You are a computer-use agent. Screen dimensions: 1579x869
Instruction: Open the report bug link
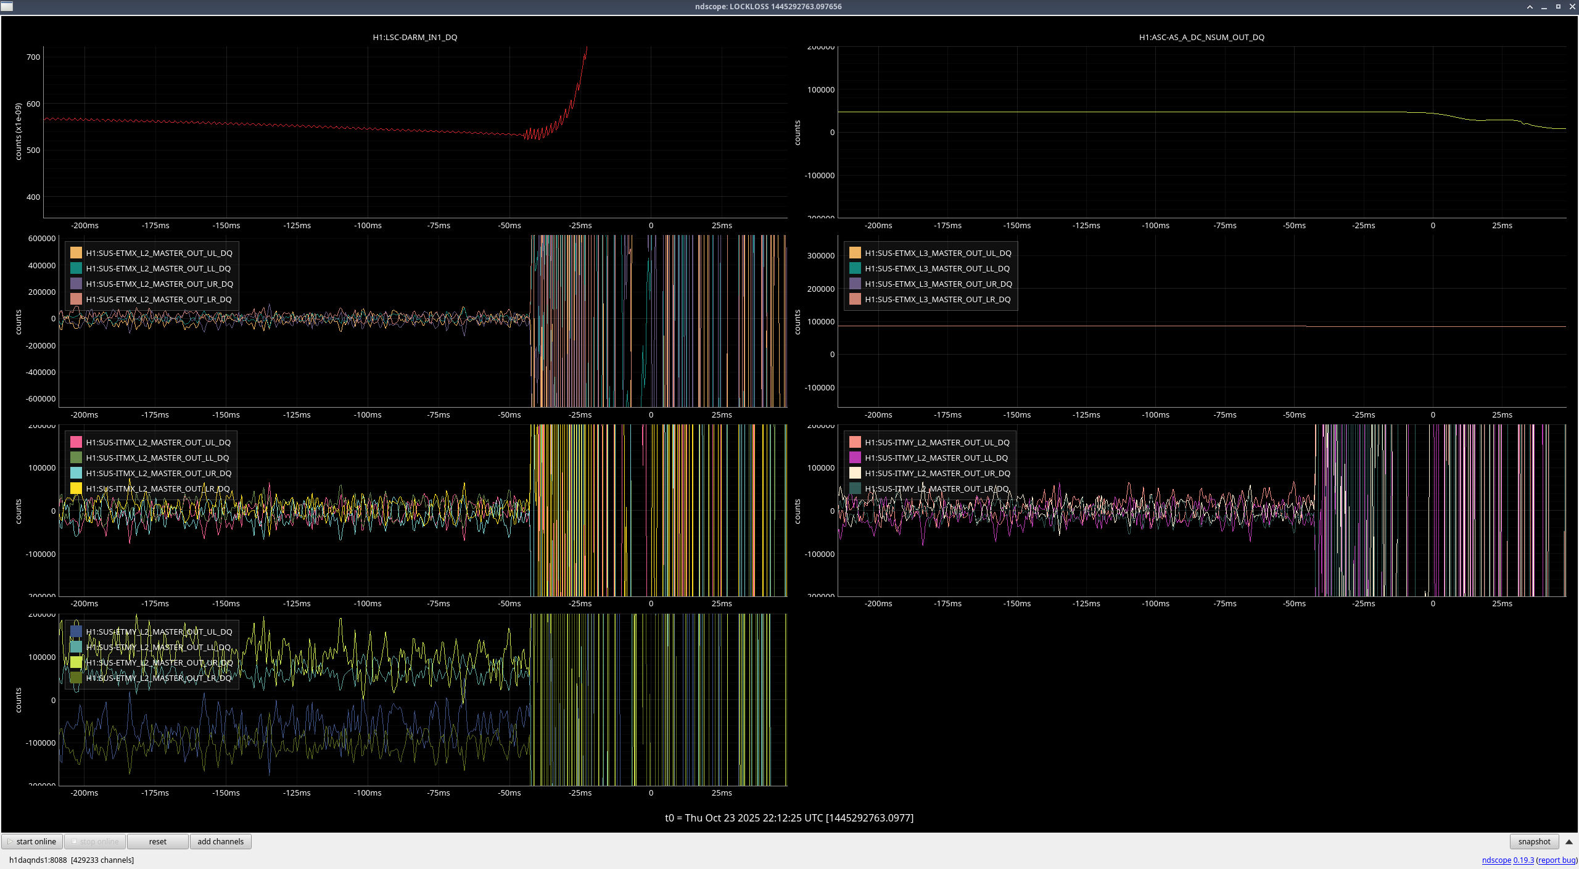tap(1556, 860)
